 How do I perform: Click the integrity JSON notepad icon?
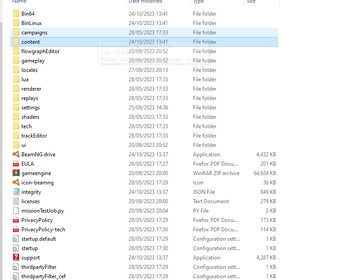(x=16, y=192)
